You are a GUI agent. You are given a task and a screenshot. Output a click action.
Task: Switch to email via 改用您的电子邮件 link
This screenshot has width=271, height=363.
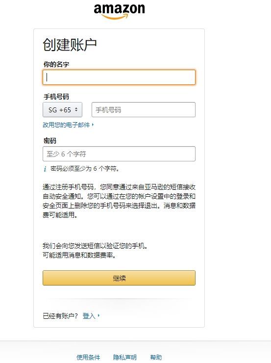point(66,125)
